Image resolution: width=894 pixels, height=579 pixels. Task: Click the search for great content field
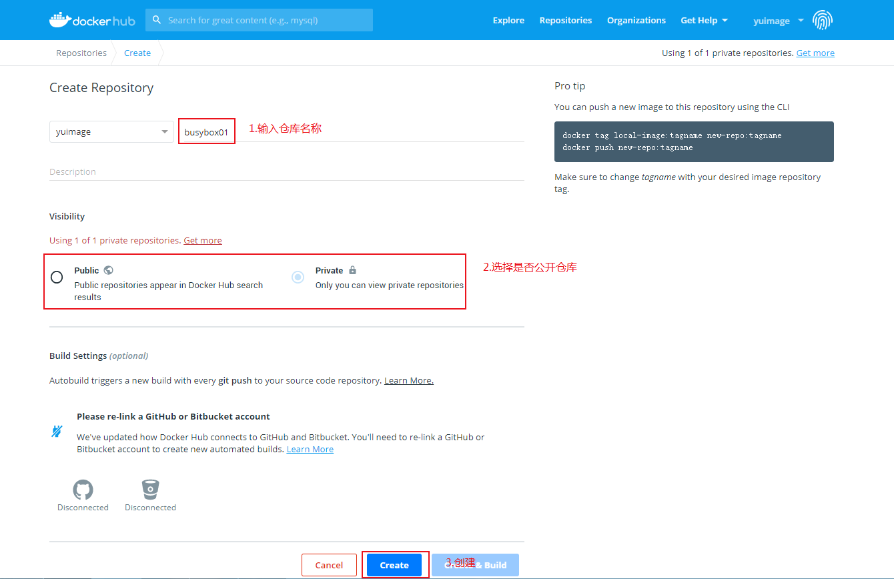(259, 20)
